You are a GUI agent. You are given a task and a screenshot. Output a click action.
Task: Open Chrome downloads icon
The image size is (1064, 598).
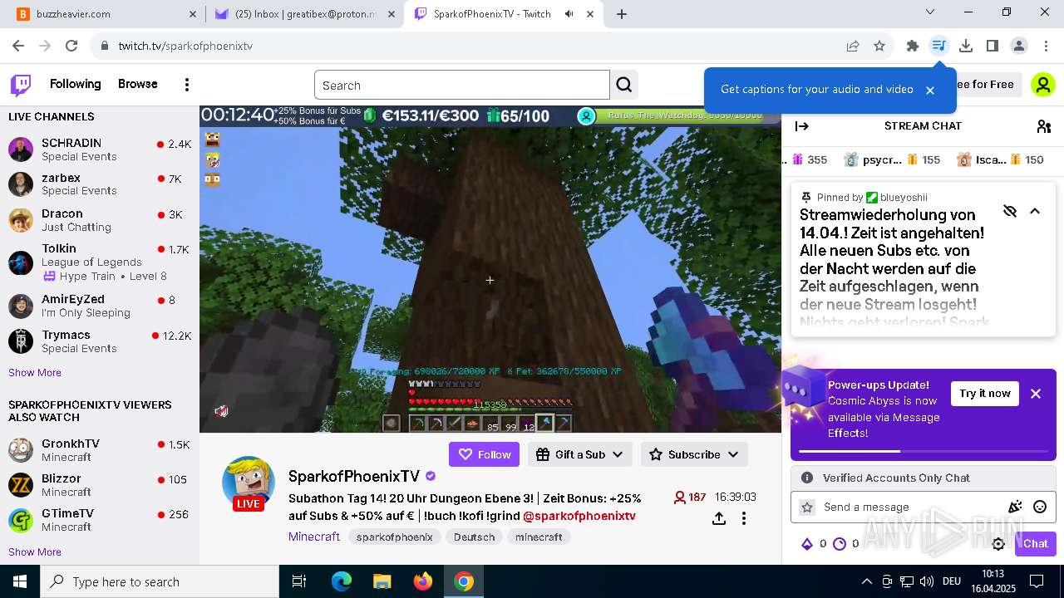(x=966, y=46)
